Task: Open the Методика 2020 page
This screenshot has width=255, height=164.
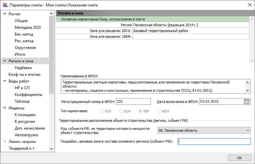Action: [x=28, y=27]
